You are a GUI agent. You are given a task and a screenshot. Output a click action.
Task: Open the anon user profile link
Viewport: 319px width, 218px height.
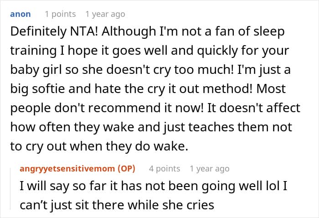tap(21, 14)
